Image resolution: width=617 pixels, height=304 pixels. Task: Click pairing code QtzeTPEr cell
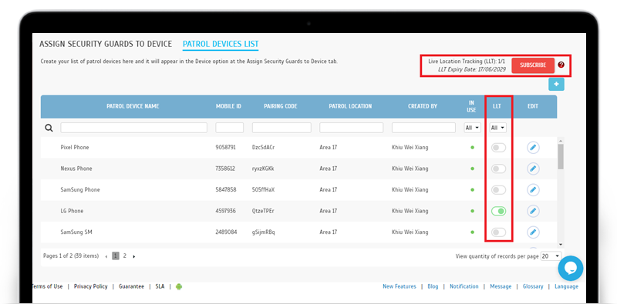263,212
